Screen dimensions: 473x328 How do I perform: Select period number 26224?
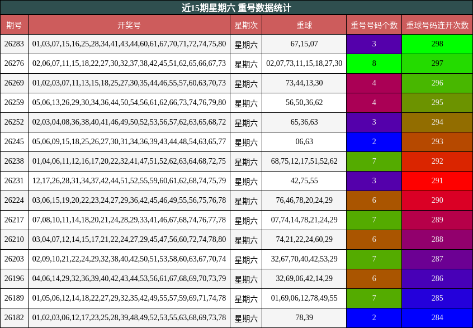click(x=14, y=201)
